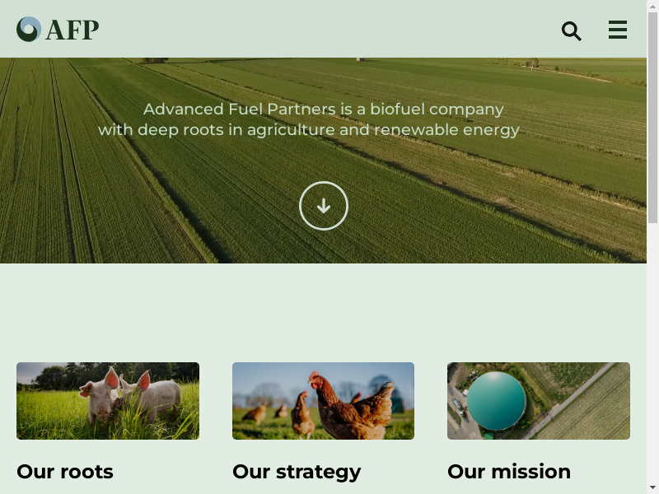The image size is (659, 494).
Task: Open the Our strategy heading link
Action: coord(297,472)
